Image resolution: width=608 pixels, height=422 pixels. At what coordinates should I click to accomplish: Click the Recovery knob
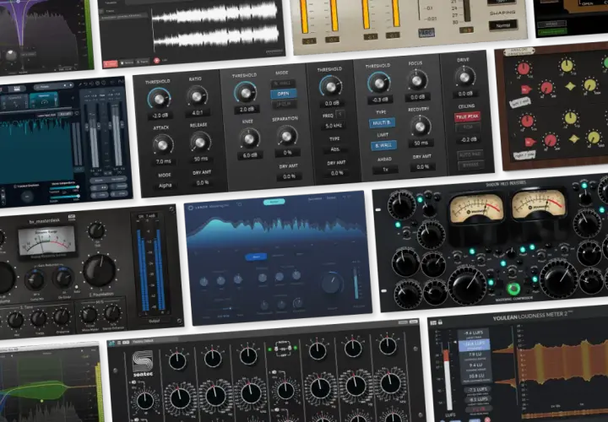click(x=420, y=127)
